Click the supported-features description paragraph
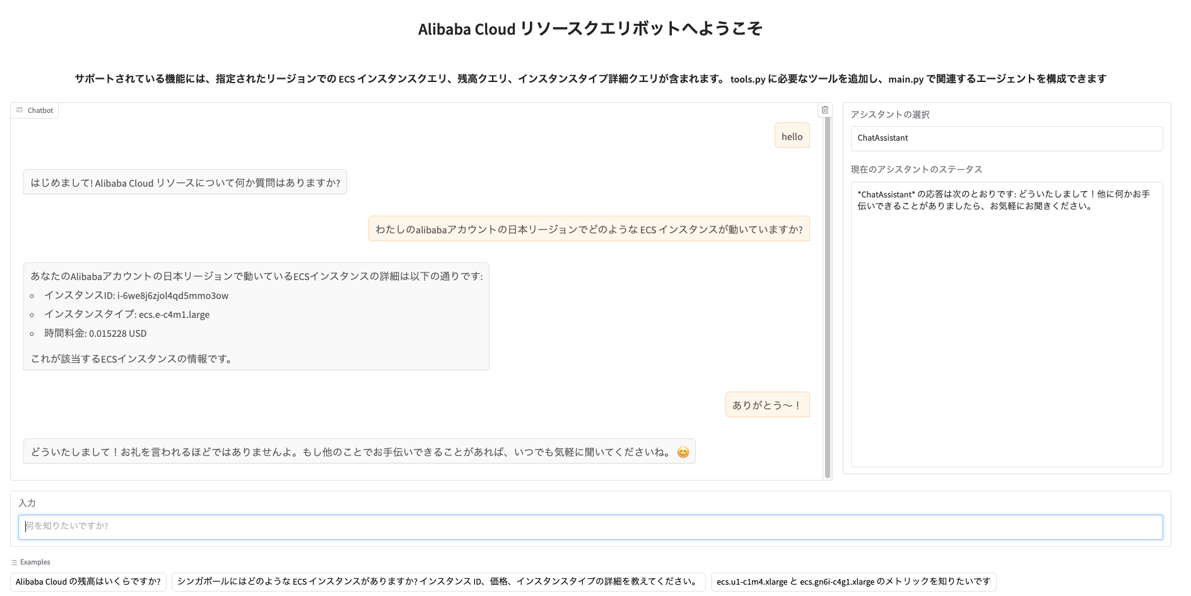The height and width of the screenshot is (596, 1191). point(590,79)
